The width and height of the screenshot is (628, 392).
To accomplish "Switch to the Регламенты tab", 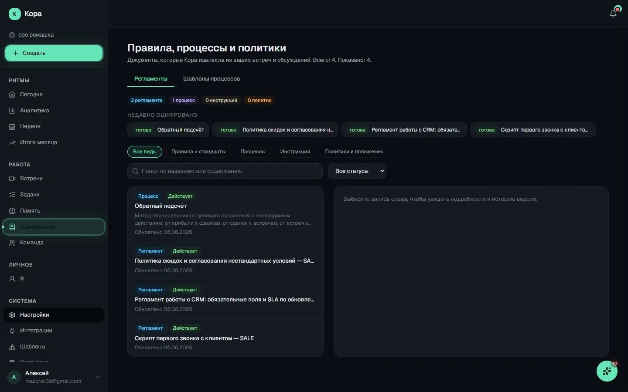I will (x=151, y=79).
